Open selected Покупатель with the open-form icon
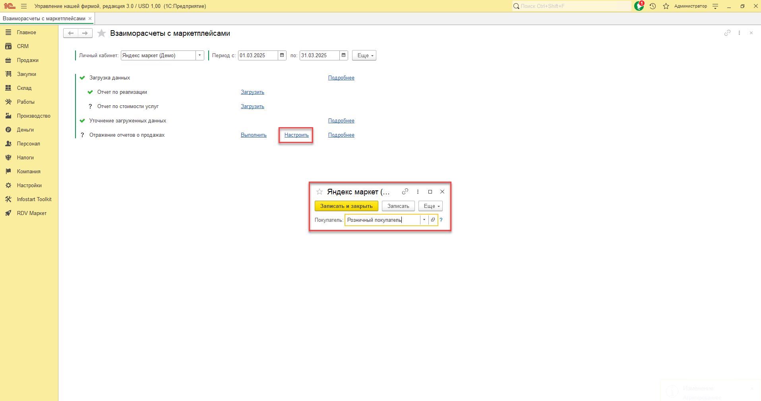 433,220
